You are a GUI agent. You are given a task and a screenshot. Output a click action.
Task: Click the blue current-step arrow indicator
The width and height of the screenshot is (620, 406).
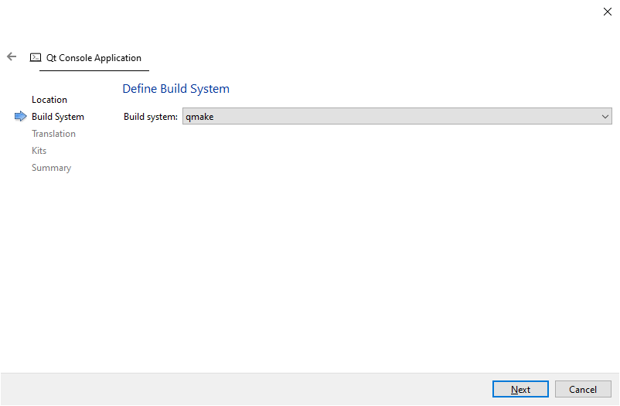(21, 116)
